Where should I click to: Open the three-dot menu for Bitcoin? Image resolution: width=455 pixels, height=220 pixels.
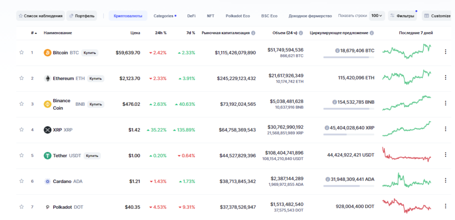click(x=445, y=52)
